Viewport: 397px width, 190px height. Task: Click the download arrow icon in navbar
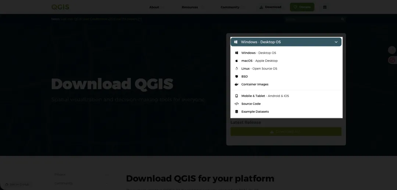point(261,7)
